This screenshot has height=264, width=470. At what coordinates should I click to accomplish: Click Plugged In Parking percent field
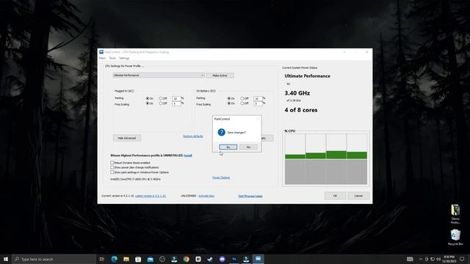click(176, 98)
